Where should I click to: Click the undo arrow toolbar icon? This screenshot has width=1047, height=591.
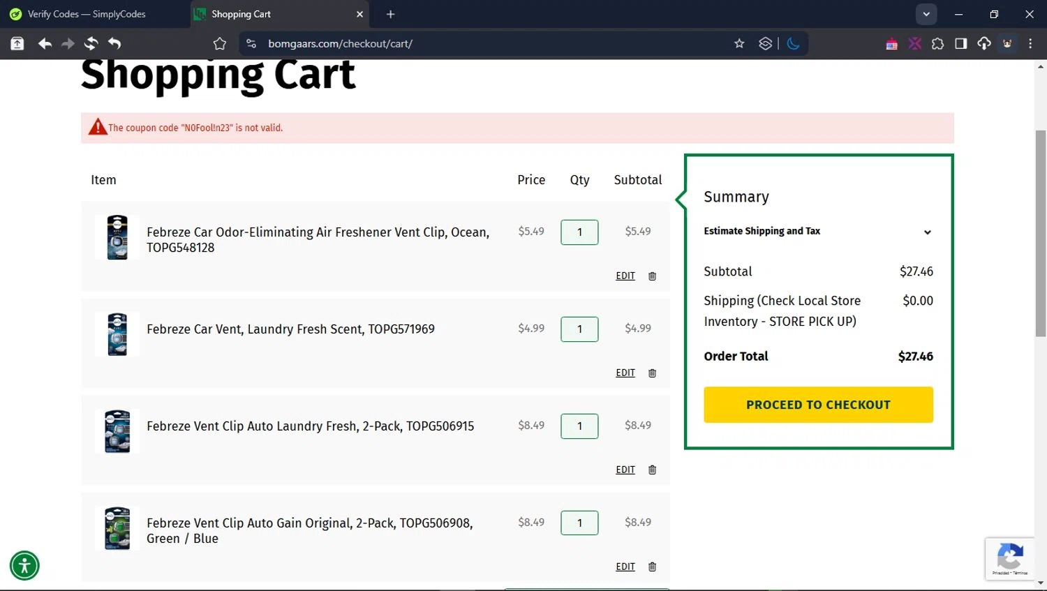coord(114,43)
